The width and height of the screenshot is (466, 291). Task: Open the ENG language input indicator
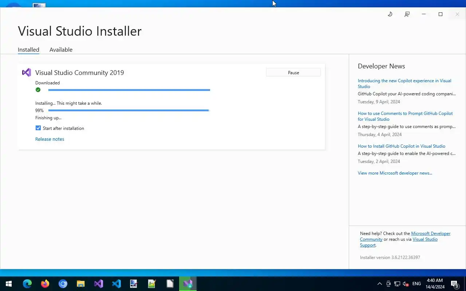point(416,284)
